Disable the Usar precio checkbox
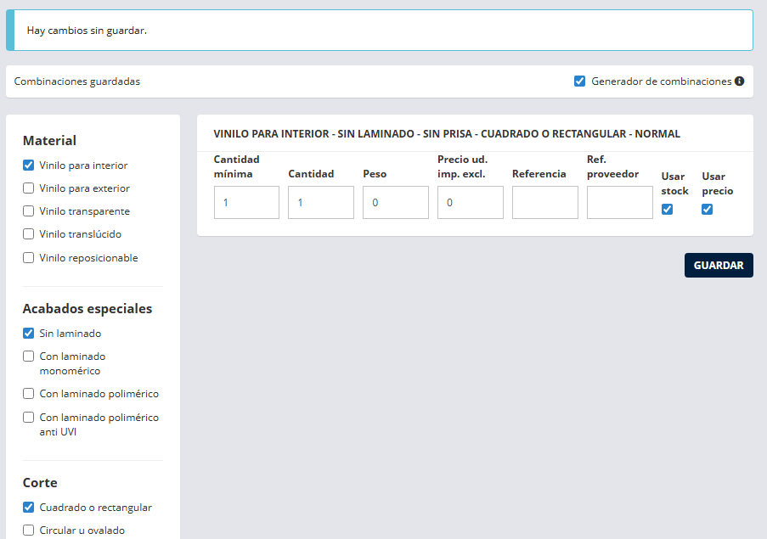Screen dimensions: 767x539 [x=707, y=210]
